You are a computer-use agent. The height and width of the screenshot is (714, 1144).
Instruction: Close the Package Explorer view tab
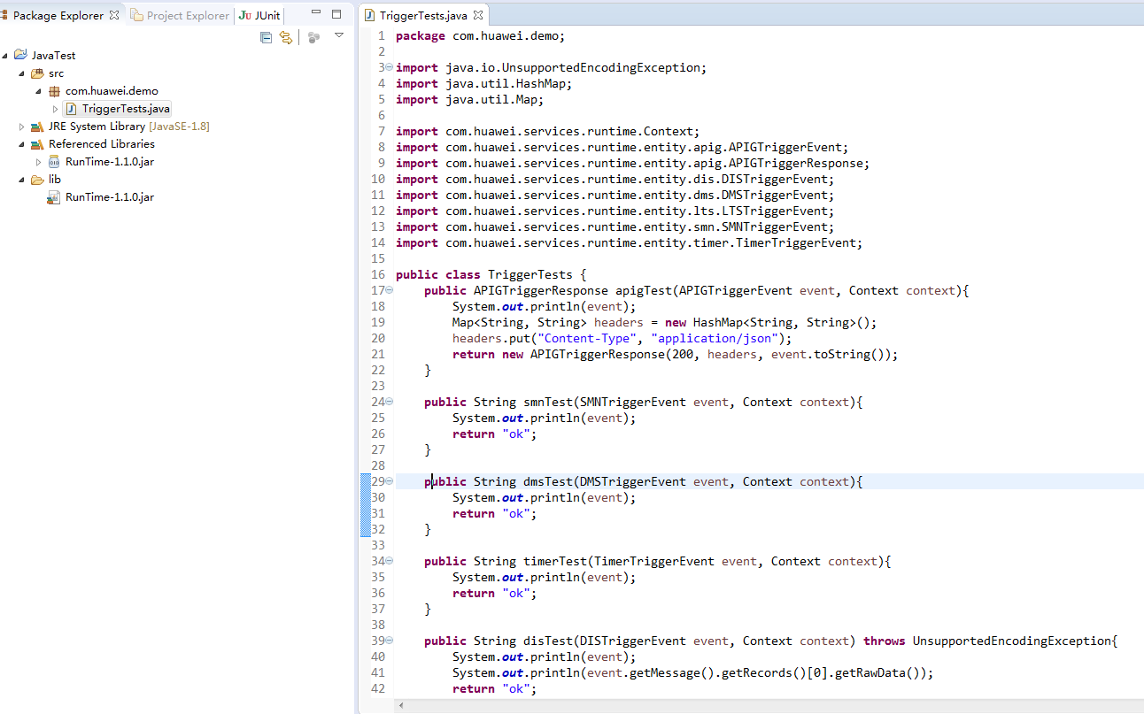coord(114,16)
